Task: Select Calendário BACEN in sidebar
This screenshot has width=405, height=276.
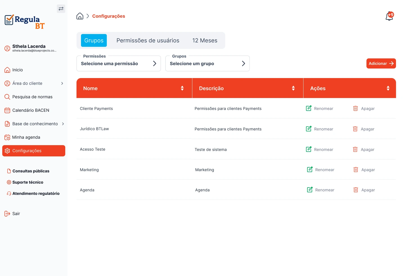Action: (x=31, y=110)
